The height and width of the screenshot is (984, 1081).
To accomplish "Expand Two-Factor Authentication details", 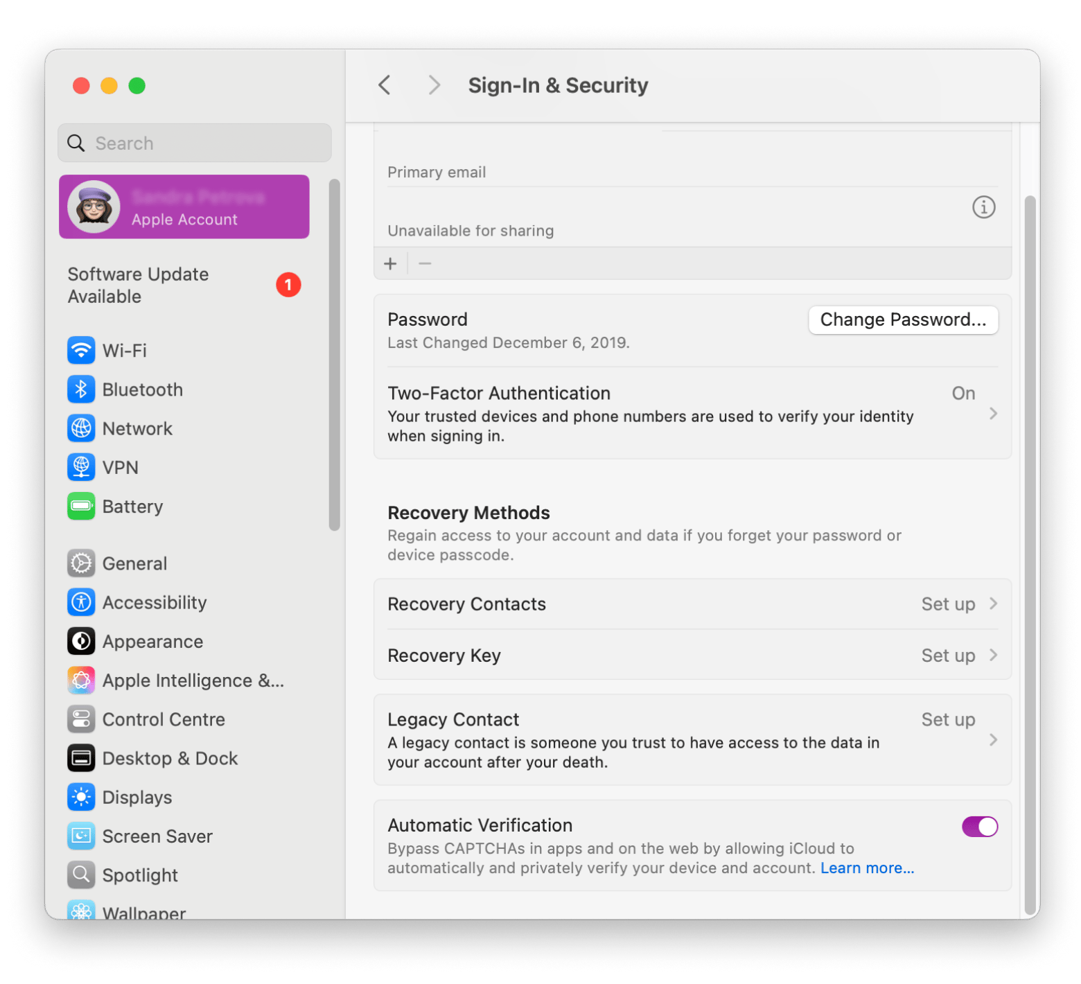I will [x=993, y=414].
